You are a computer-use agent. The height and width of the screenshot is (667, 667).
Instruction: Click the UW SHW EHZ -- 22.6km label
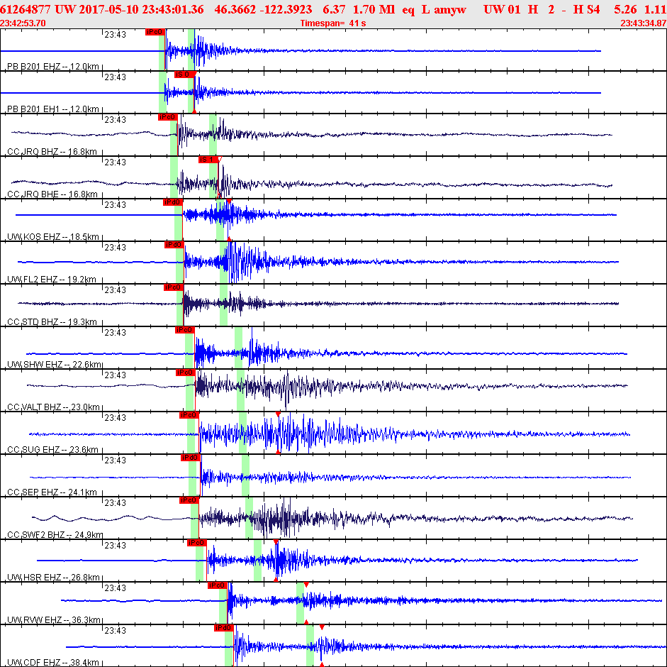[54, 365]
